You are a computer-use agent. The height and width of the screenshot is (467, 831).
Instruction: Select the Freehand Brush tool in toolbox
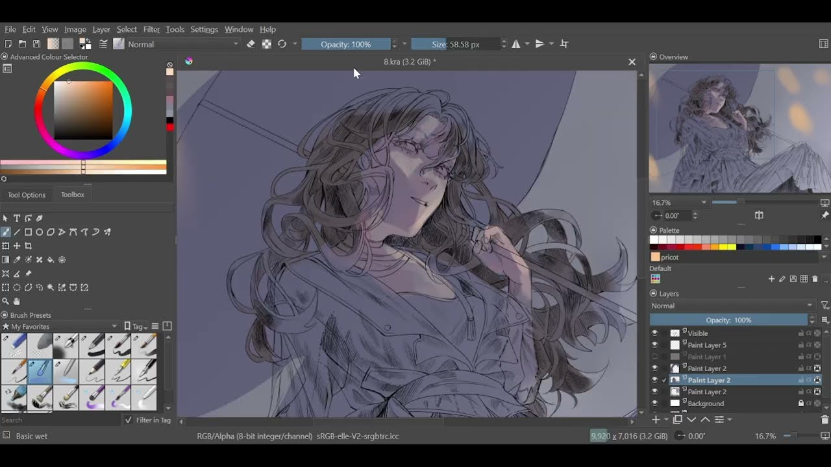tap(6, 232)
